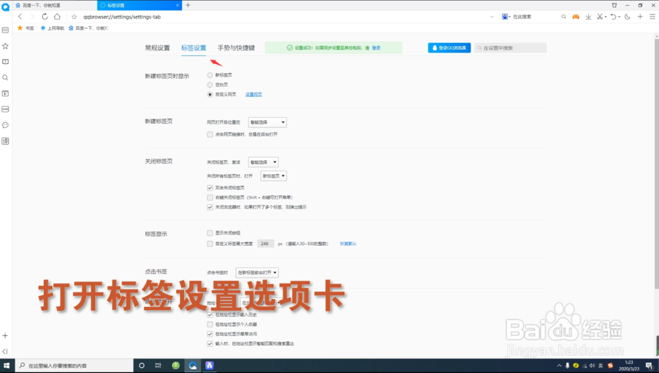Open the game controller icon in toolbar

(575, 17)
